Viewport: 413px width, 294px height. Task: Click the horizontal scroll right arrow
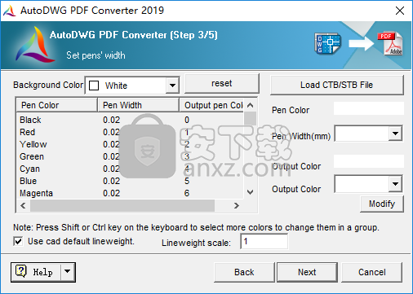click(237, 206)
